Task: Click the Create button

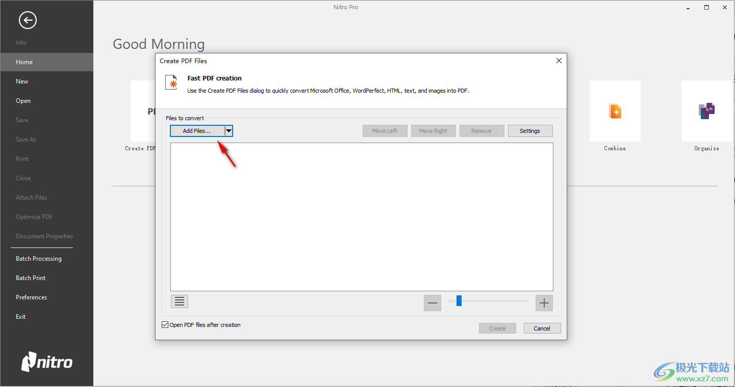Action: point(497,328)
